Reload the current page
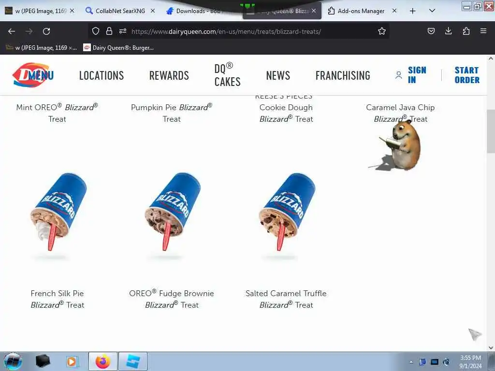 click(x=46, y=31)
